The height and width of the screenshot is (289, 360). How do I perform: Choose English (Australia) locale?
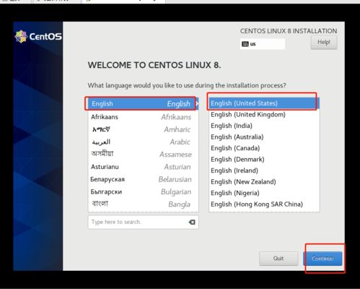pos(264,137)
